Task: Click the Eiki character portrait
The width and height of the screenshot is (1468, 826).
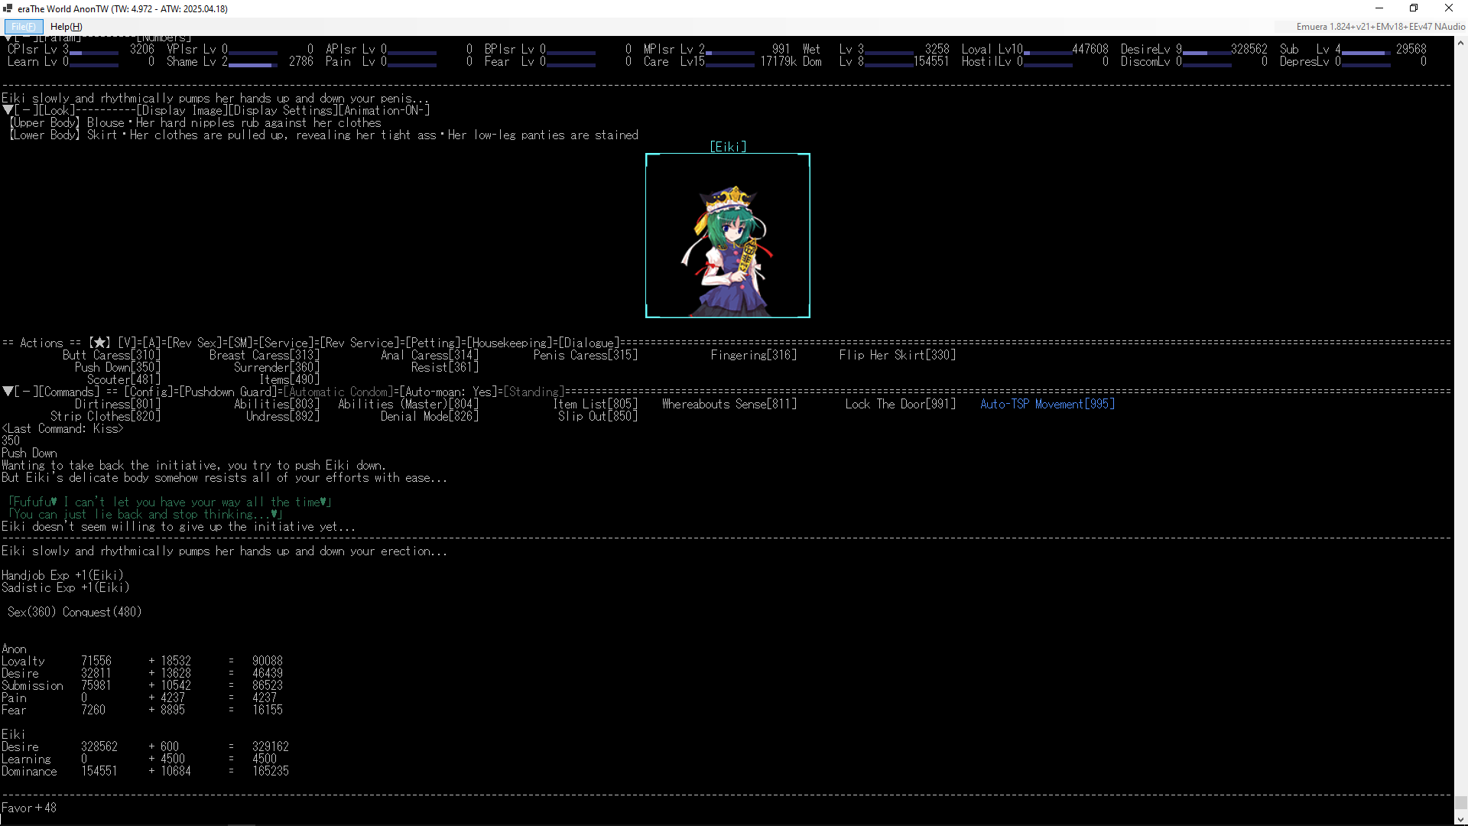Action: pyautogui.click(x=727, y=236)
